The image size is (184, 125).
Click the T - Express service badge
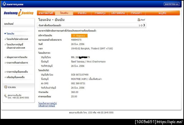(x=79, y=36)
